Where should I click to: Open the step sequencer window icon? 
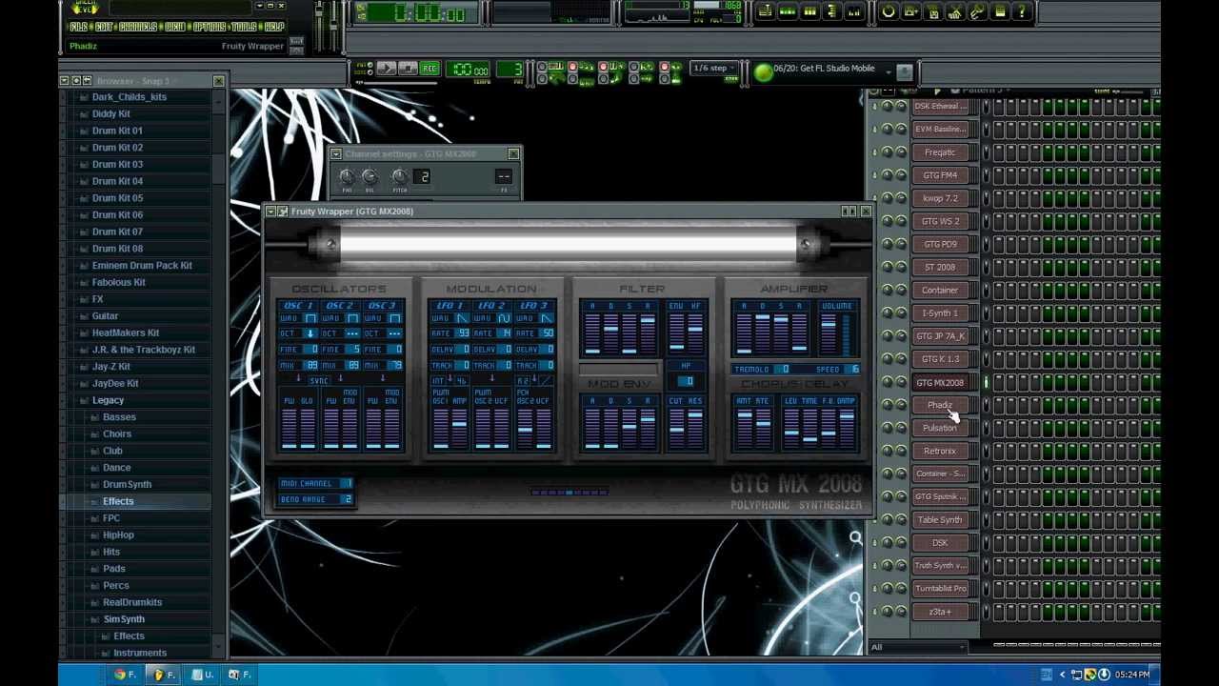[788, 11]
